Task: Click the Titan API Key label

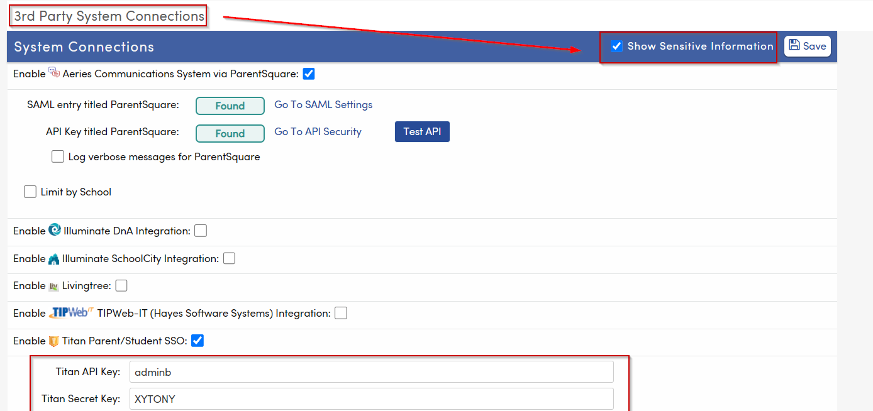Action: (88, 371)
